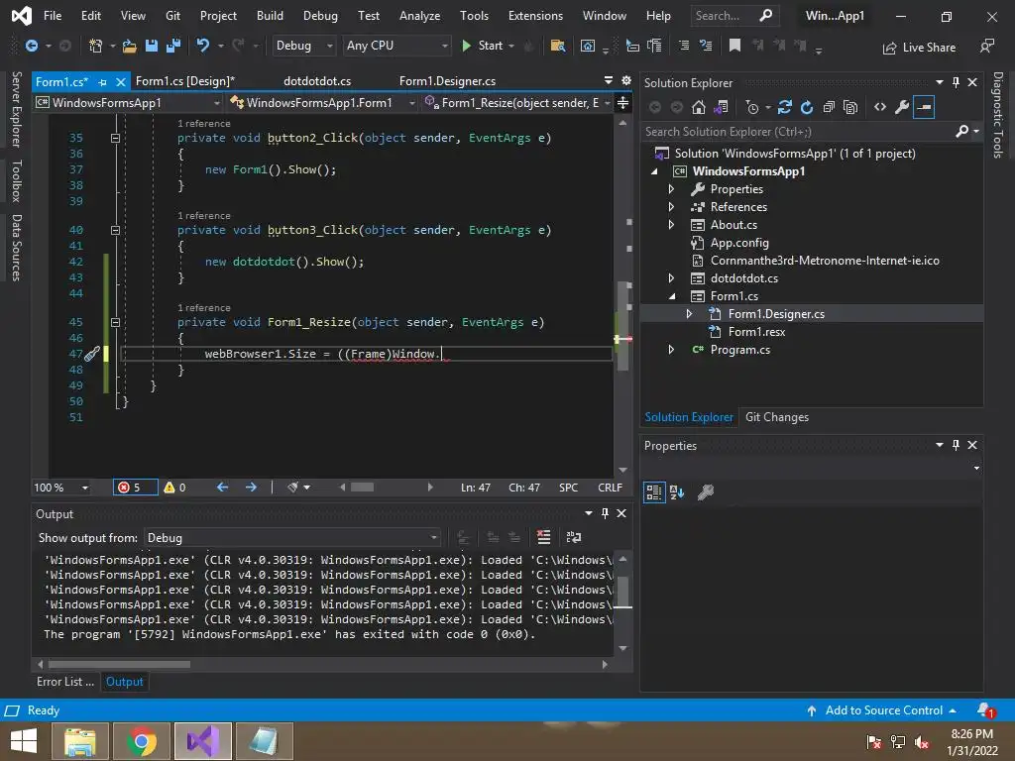Toggle Alphabetical sort in Properties panel

tap(677, 492)
